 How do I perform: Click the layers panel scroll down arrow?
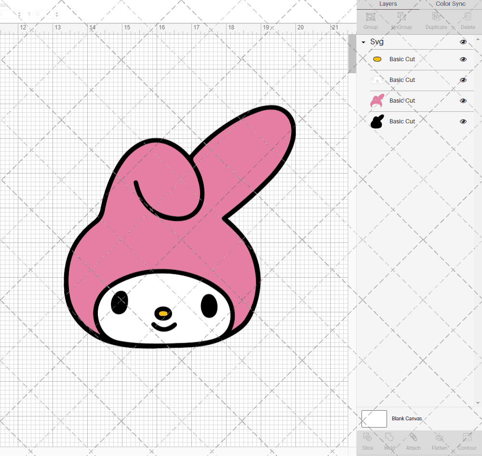tap(478, 403)
